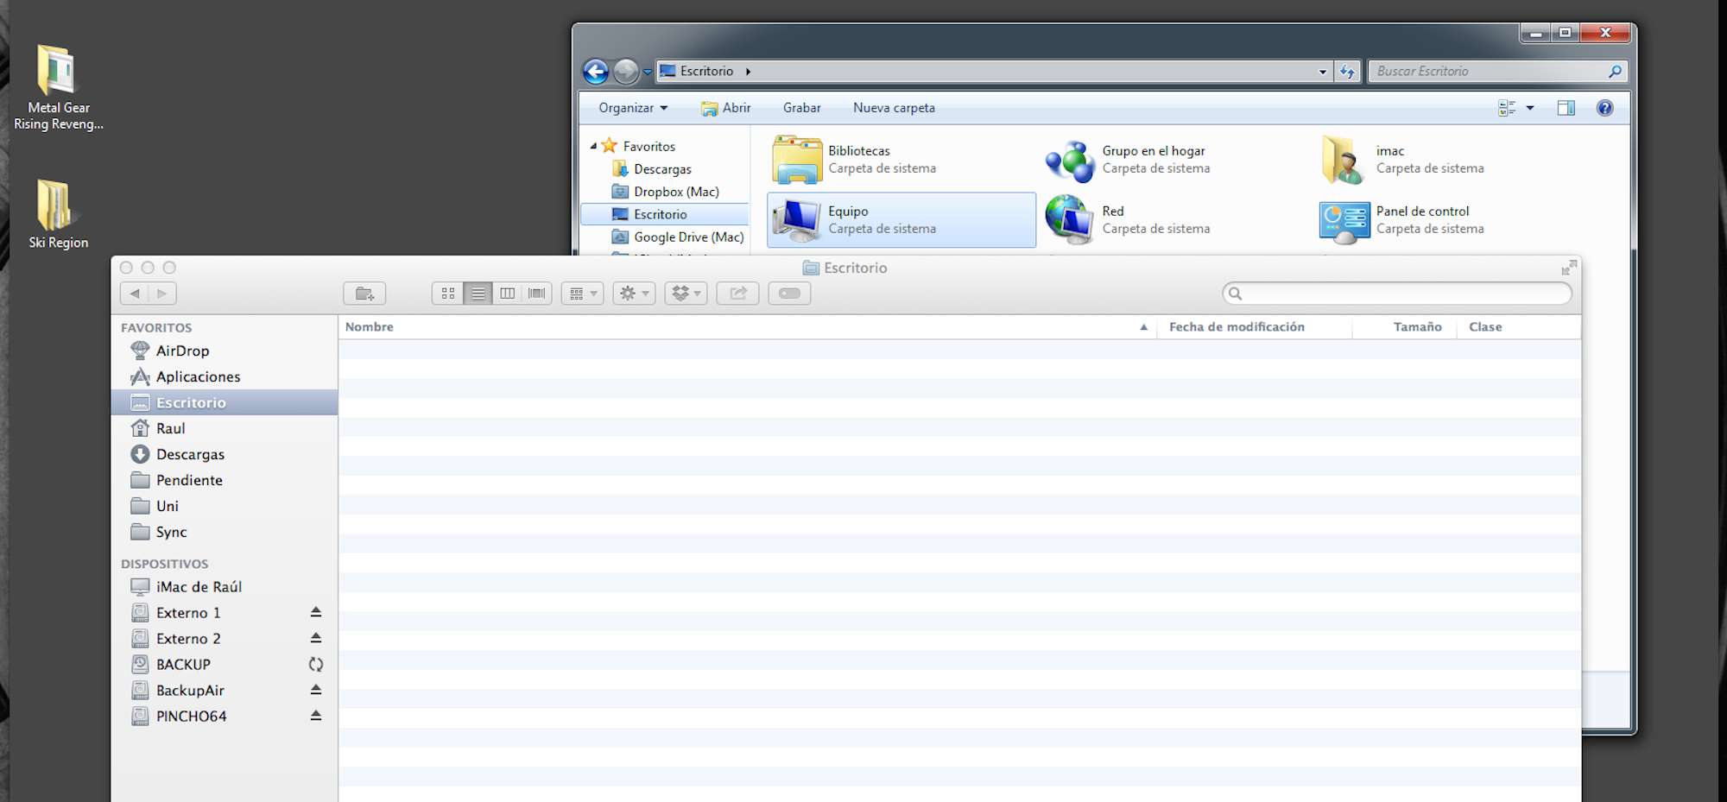
Task: Click Grabar in Explorer toolbar
Action: click(801, 108)
